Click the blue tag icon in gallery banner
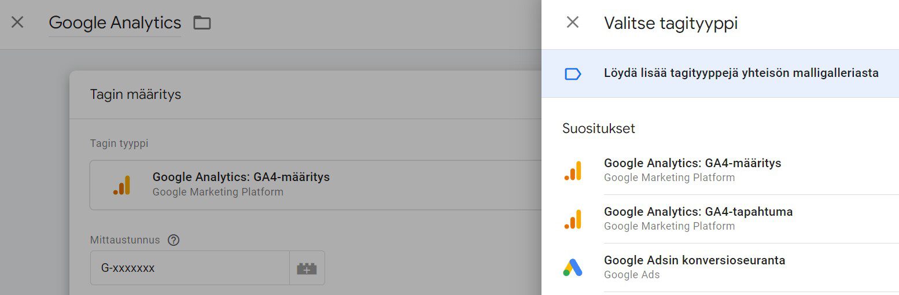The height and width of the screenshot is (295, 899). tap(572, 73)
